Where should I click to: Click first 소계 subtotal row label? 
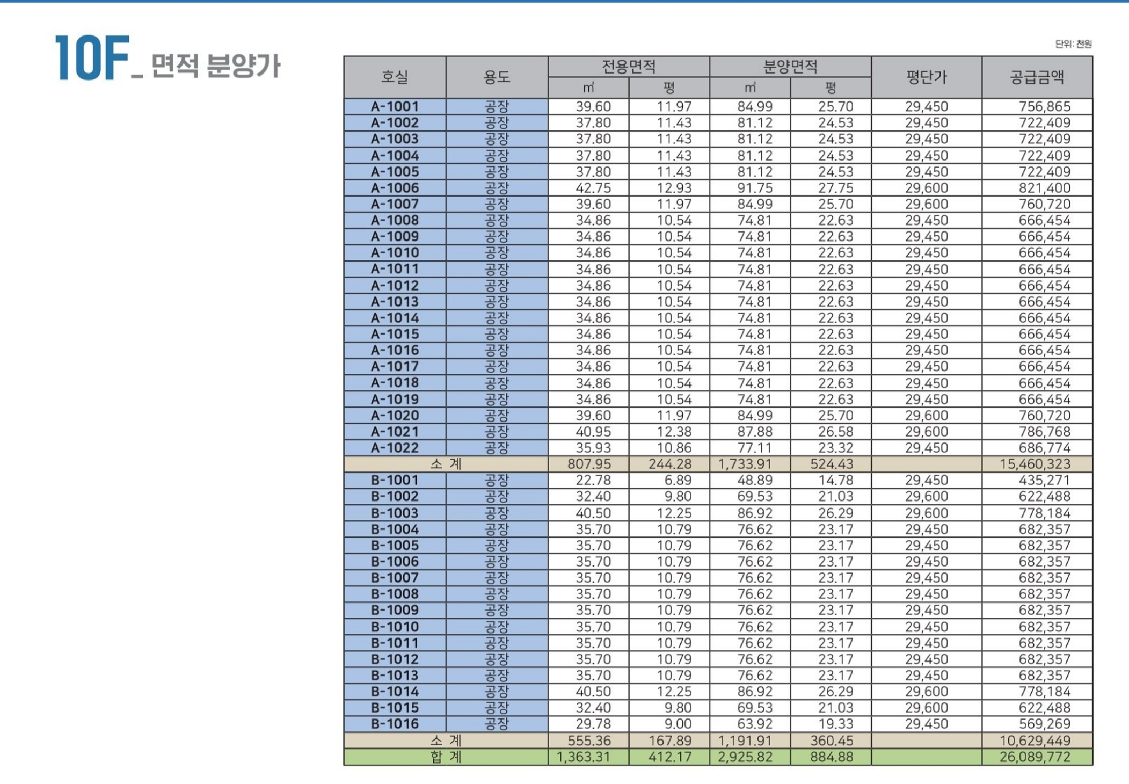(446, 464)
